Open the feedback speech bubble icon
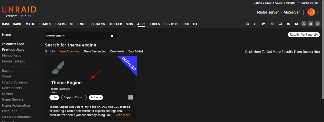This screenshot has height=122, width=324. pyautogui.click(x=272, y=24)
